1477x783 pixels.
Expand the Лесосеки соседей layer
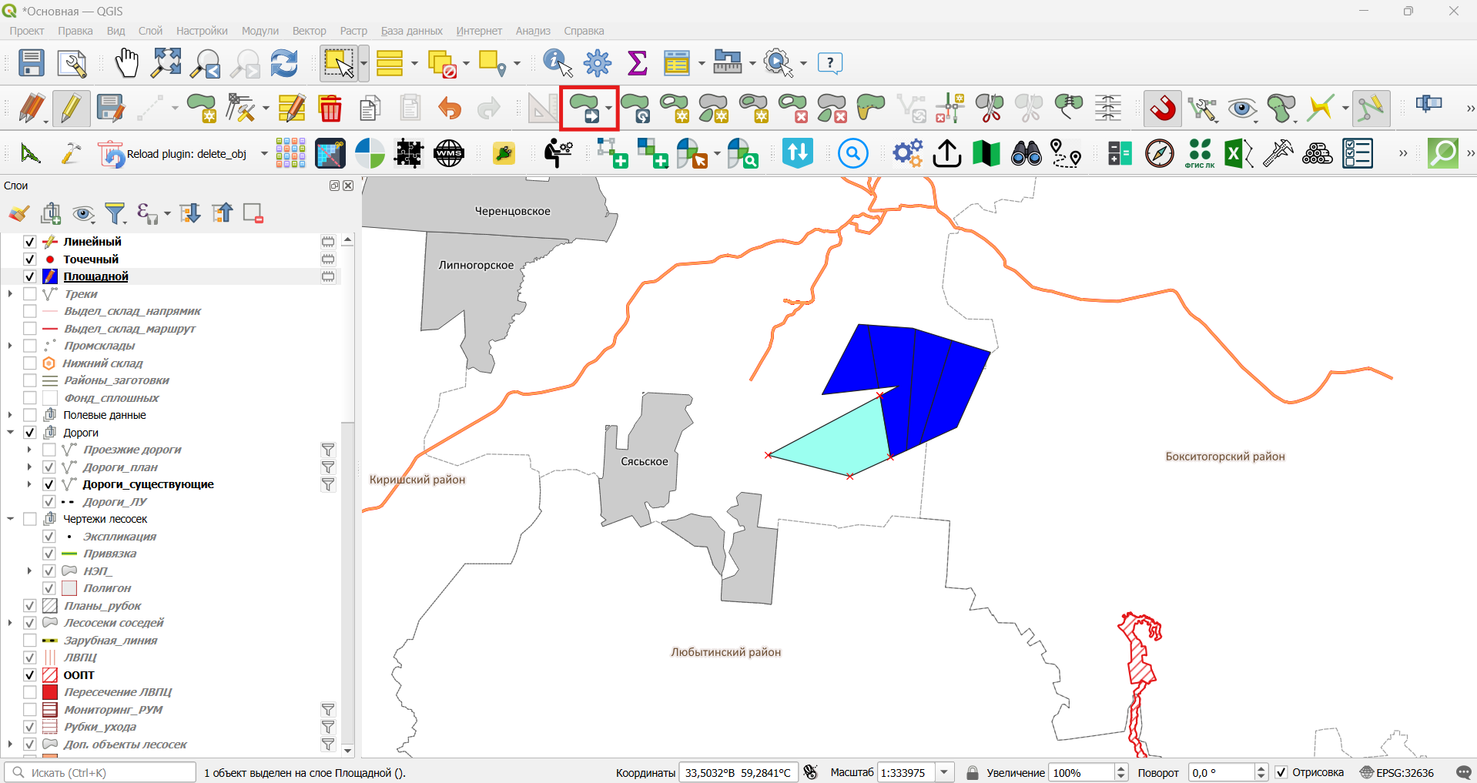coord(10,623)
